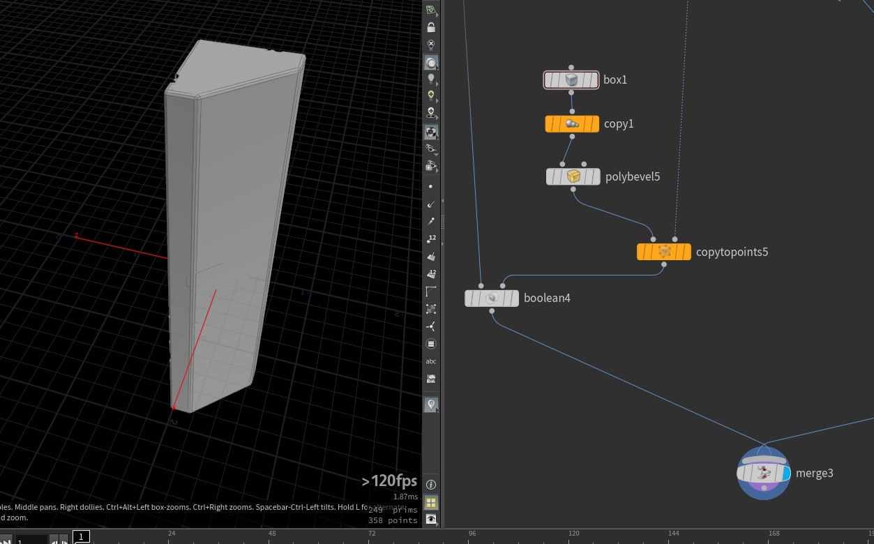The image size is (874, 544).
Task: Open the round info icon near viewport bottom
Action: [431, 484]
